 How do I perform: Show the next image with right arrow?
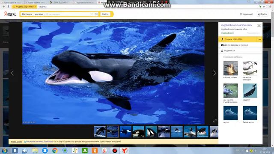(214, 73)
